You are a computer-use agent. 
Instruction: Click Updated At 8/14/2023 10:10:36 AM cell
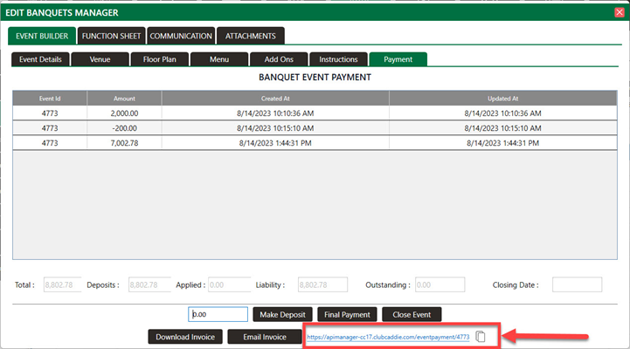(503, 113)
